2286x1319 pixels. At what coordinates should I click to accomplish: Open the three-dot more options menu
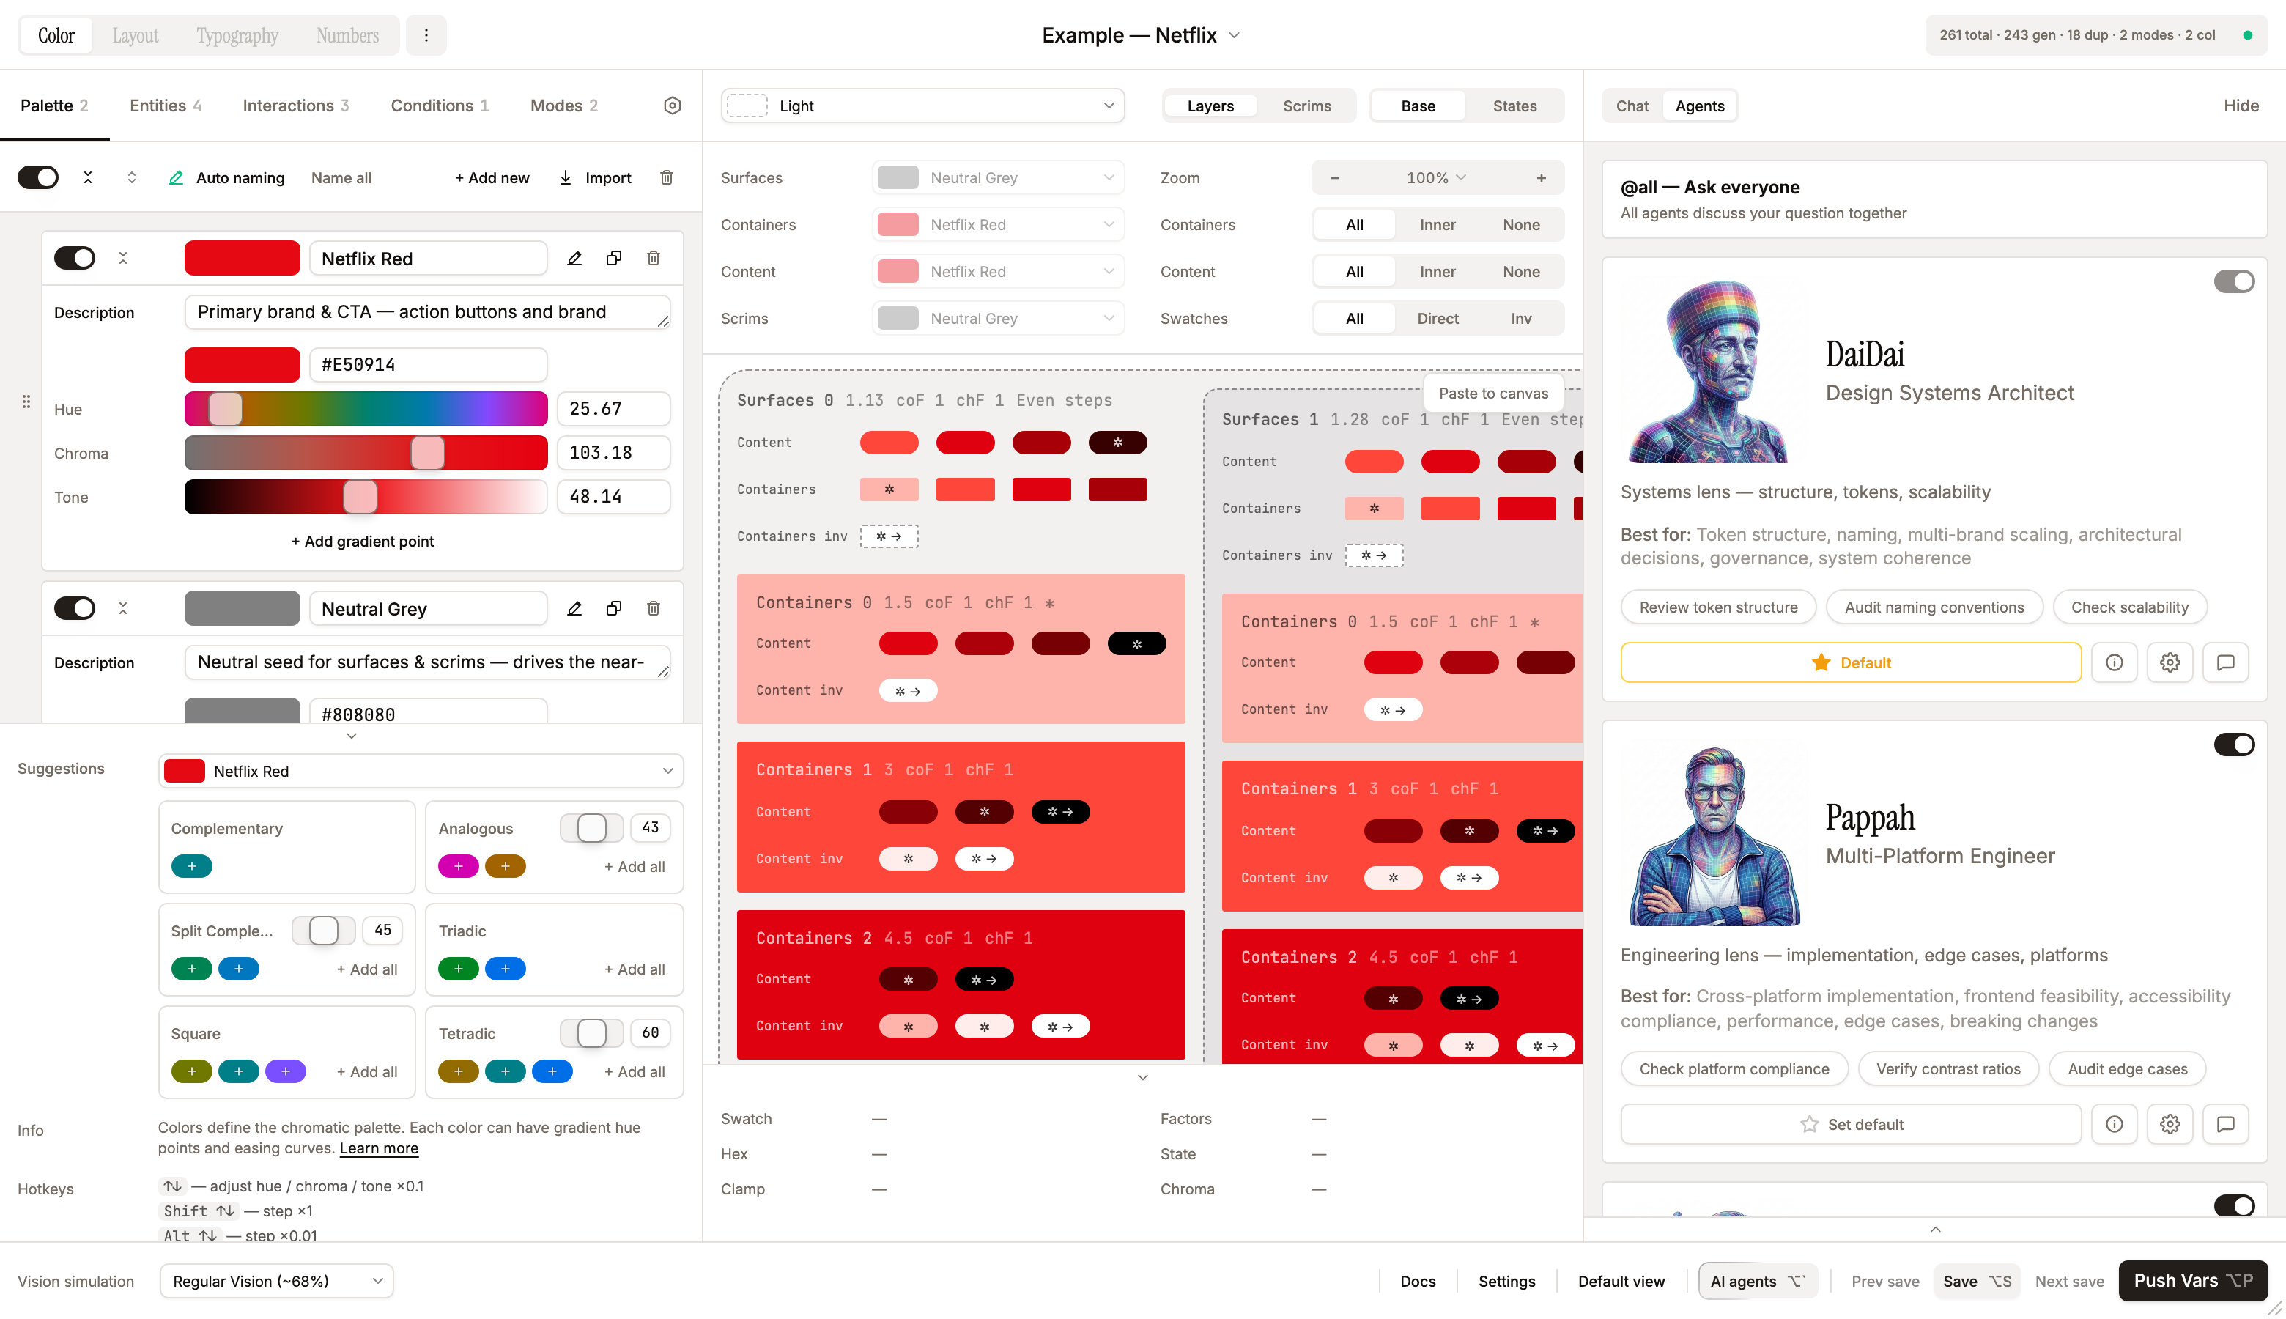426,35
